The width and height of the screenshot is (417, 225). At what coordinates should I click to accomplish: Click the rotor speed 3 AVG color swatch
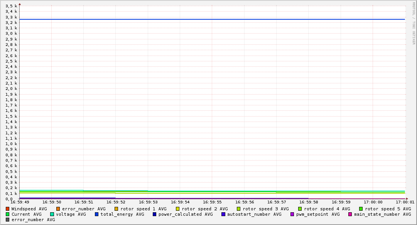tap(239, 209)
